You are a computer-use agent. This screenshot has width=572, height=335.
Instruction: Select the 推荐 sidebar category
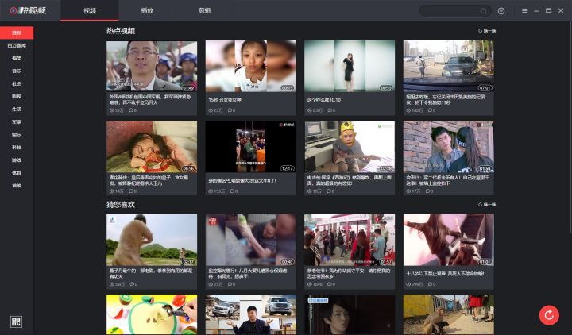click(x=17, y=33)
